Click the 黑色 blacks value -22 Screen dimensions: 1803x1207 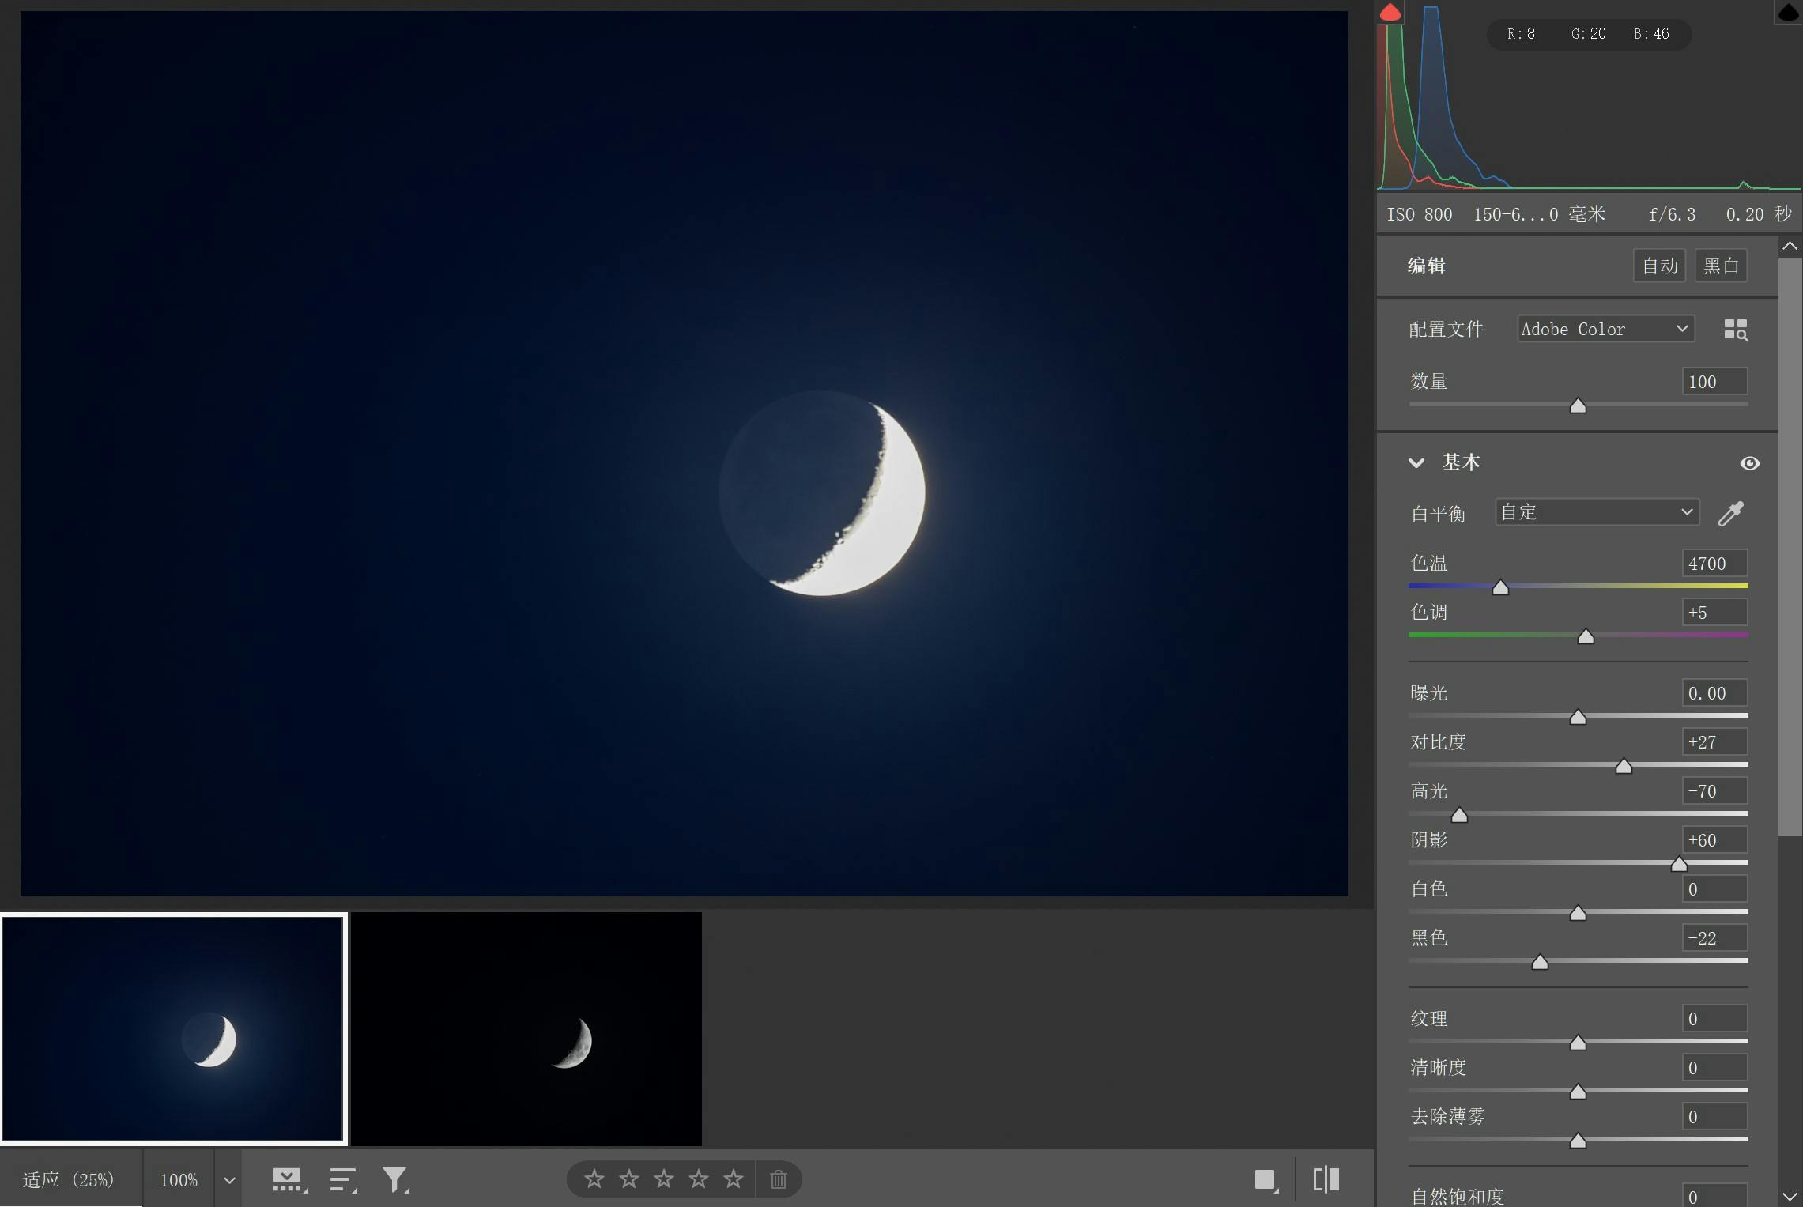[x=1714, y=938]
